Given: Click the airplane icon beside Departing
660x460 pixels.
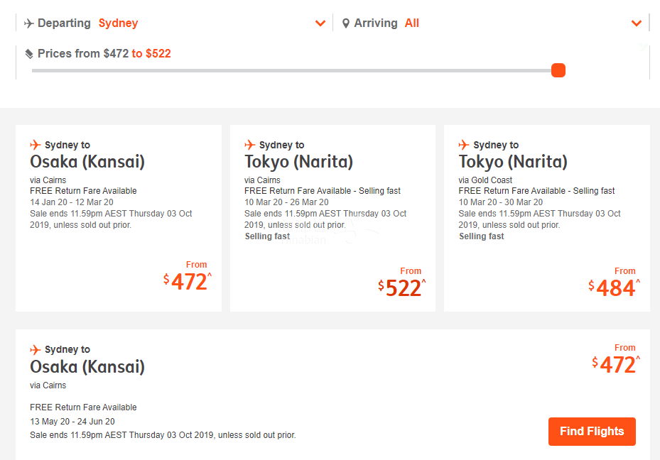Looking at the screenshot, I should [x=29, y=23].
